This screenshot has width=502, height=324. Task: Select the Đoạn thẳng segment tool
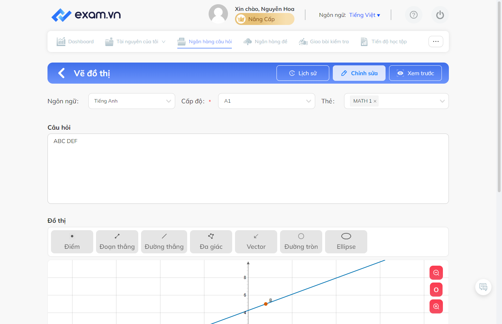(117, 242)
